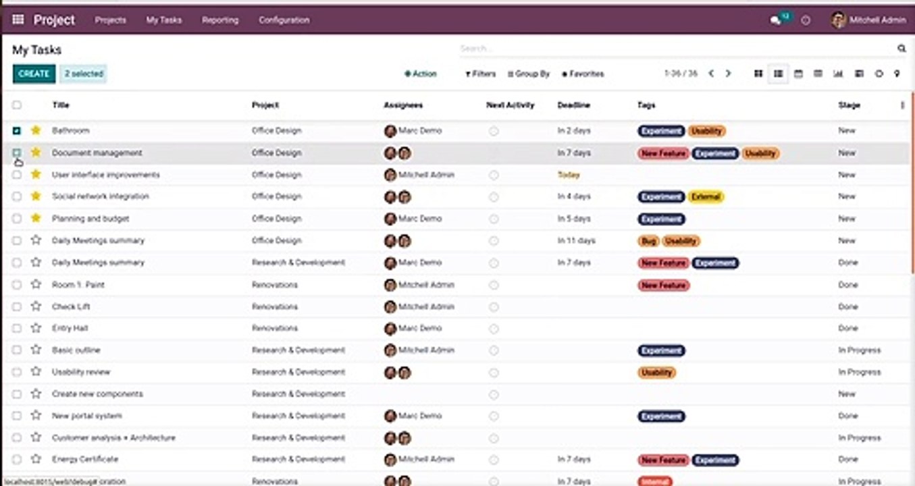This screenshot has height=486, width=915.
Task: Click New Feature tag on Room 1: Paint
Action: tap(664, 285)
